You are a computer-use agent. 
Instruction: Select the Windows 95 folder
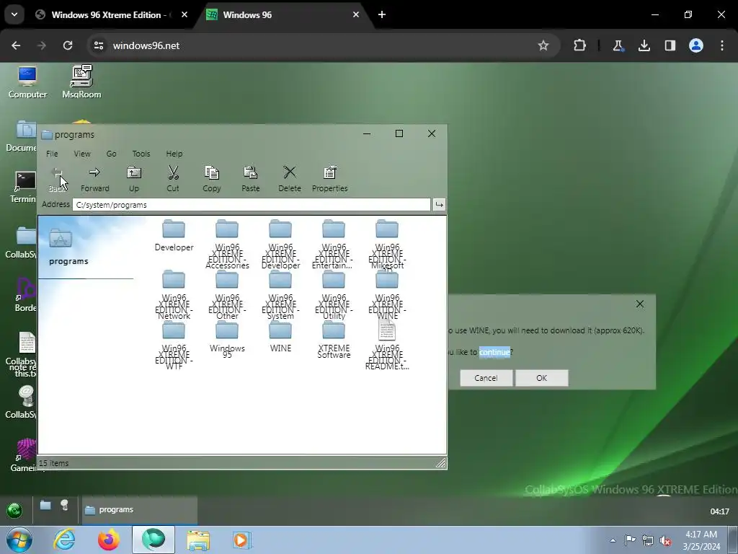coord(227,340)
